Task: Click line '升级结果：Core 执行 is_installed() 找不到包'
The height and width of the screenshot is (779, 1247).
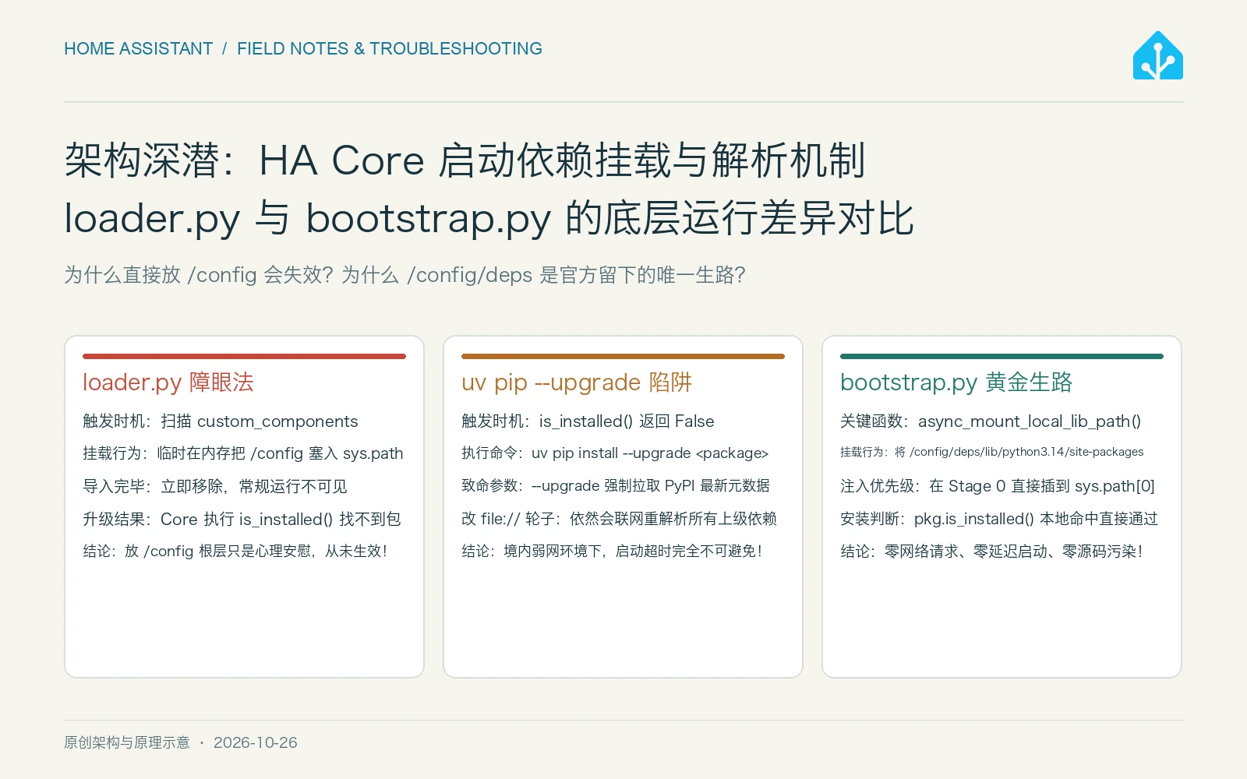Action: 242,519
